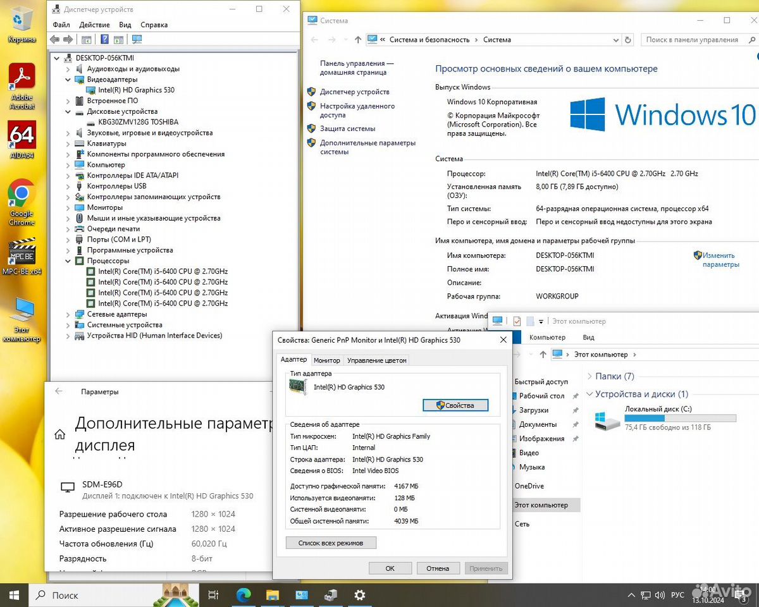Select 'KBG30ZMV128G TOSHIBA' disk device
759x607 pixels.
click(138, 122)
